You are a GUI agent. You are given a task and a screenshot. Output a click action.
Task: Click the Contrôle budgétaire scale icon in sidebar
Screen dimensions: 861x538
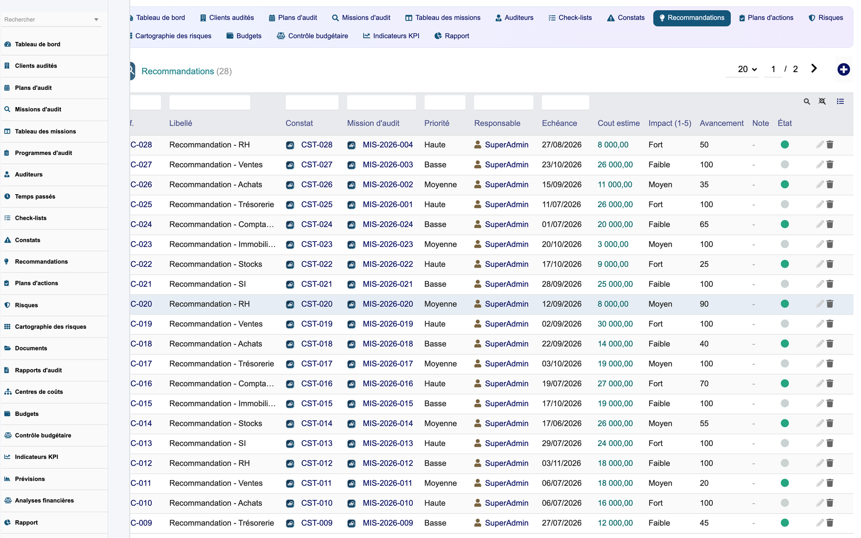8,435
